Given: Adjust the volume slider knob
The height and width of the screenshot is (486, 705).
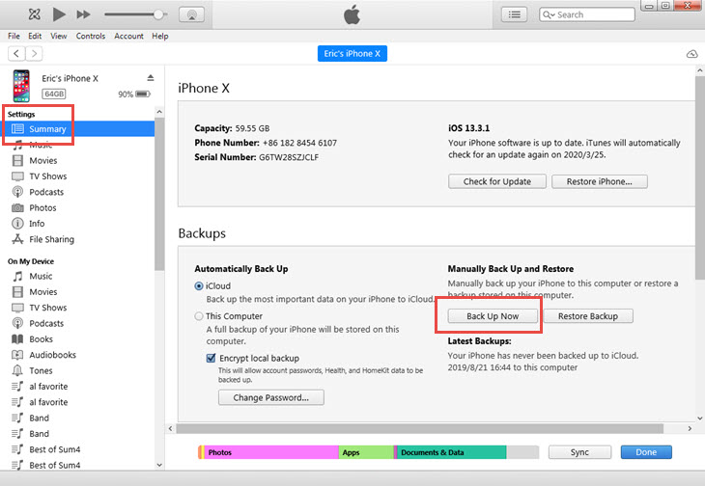Looking at the screenshot, I should coord(158,14).
